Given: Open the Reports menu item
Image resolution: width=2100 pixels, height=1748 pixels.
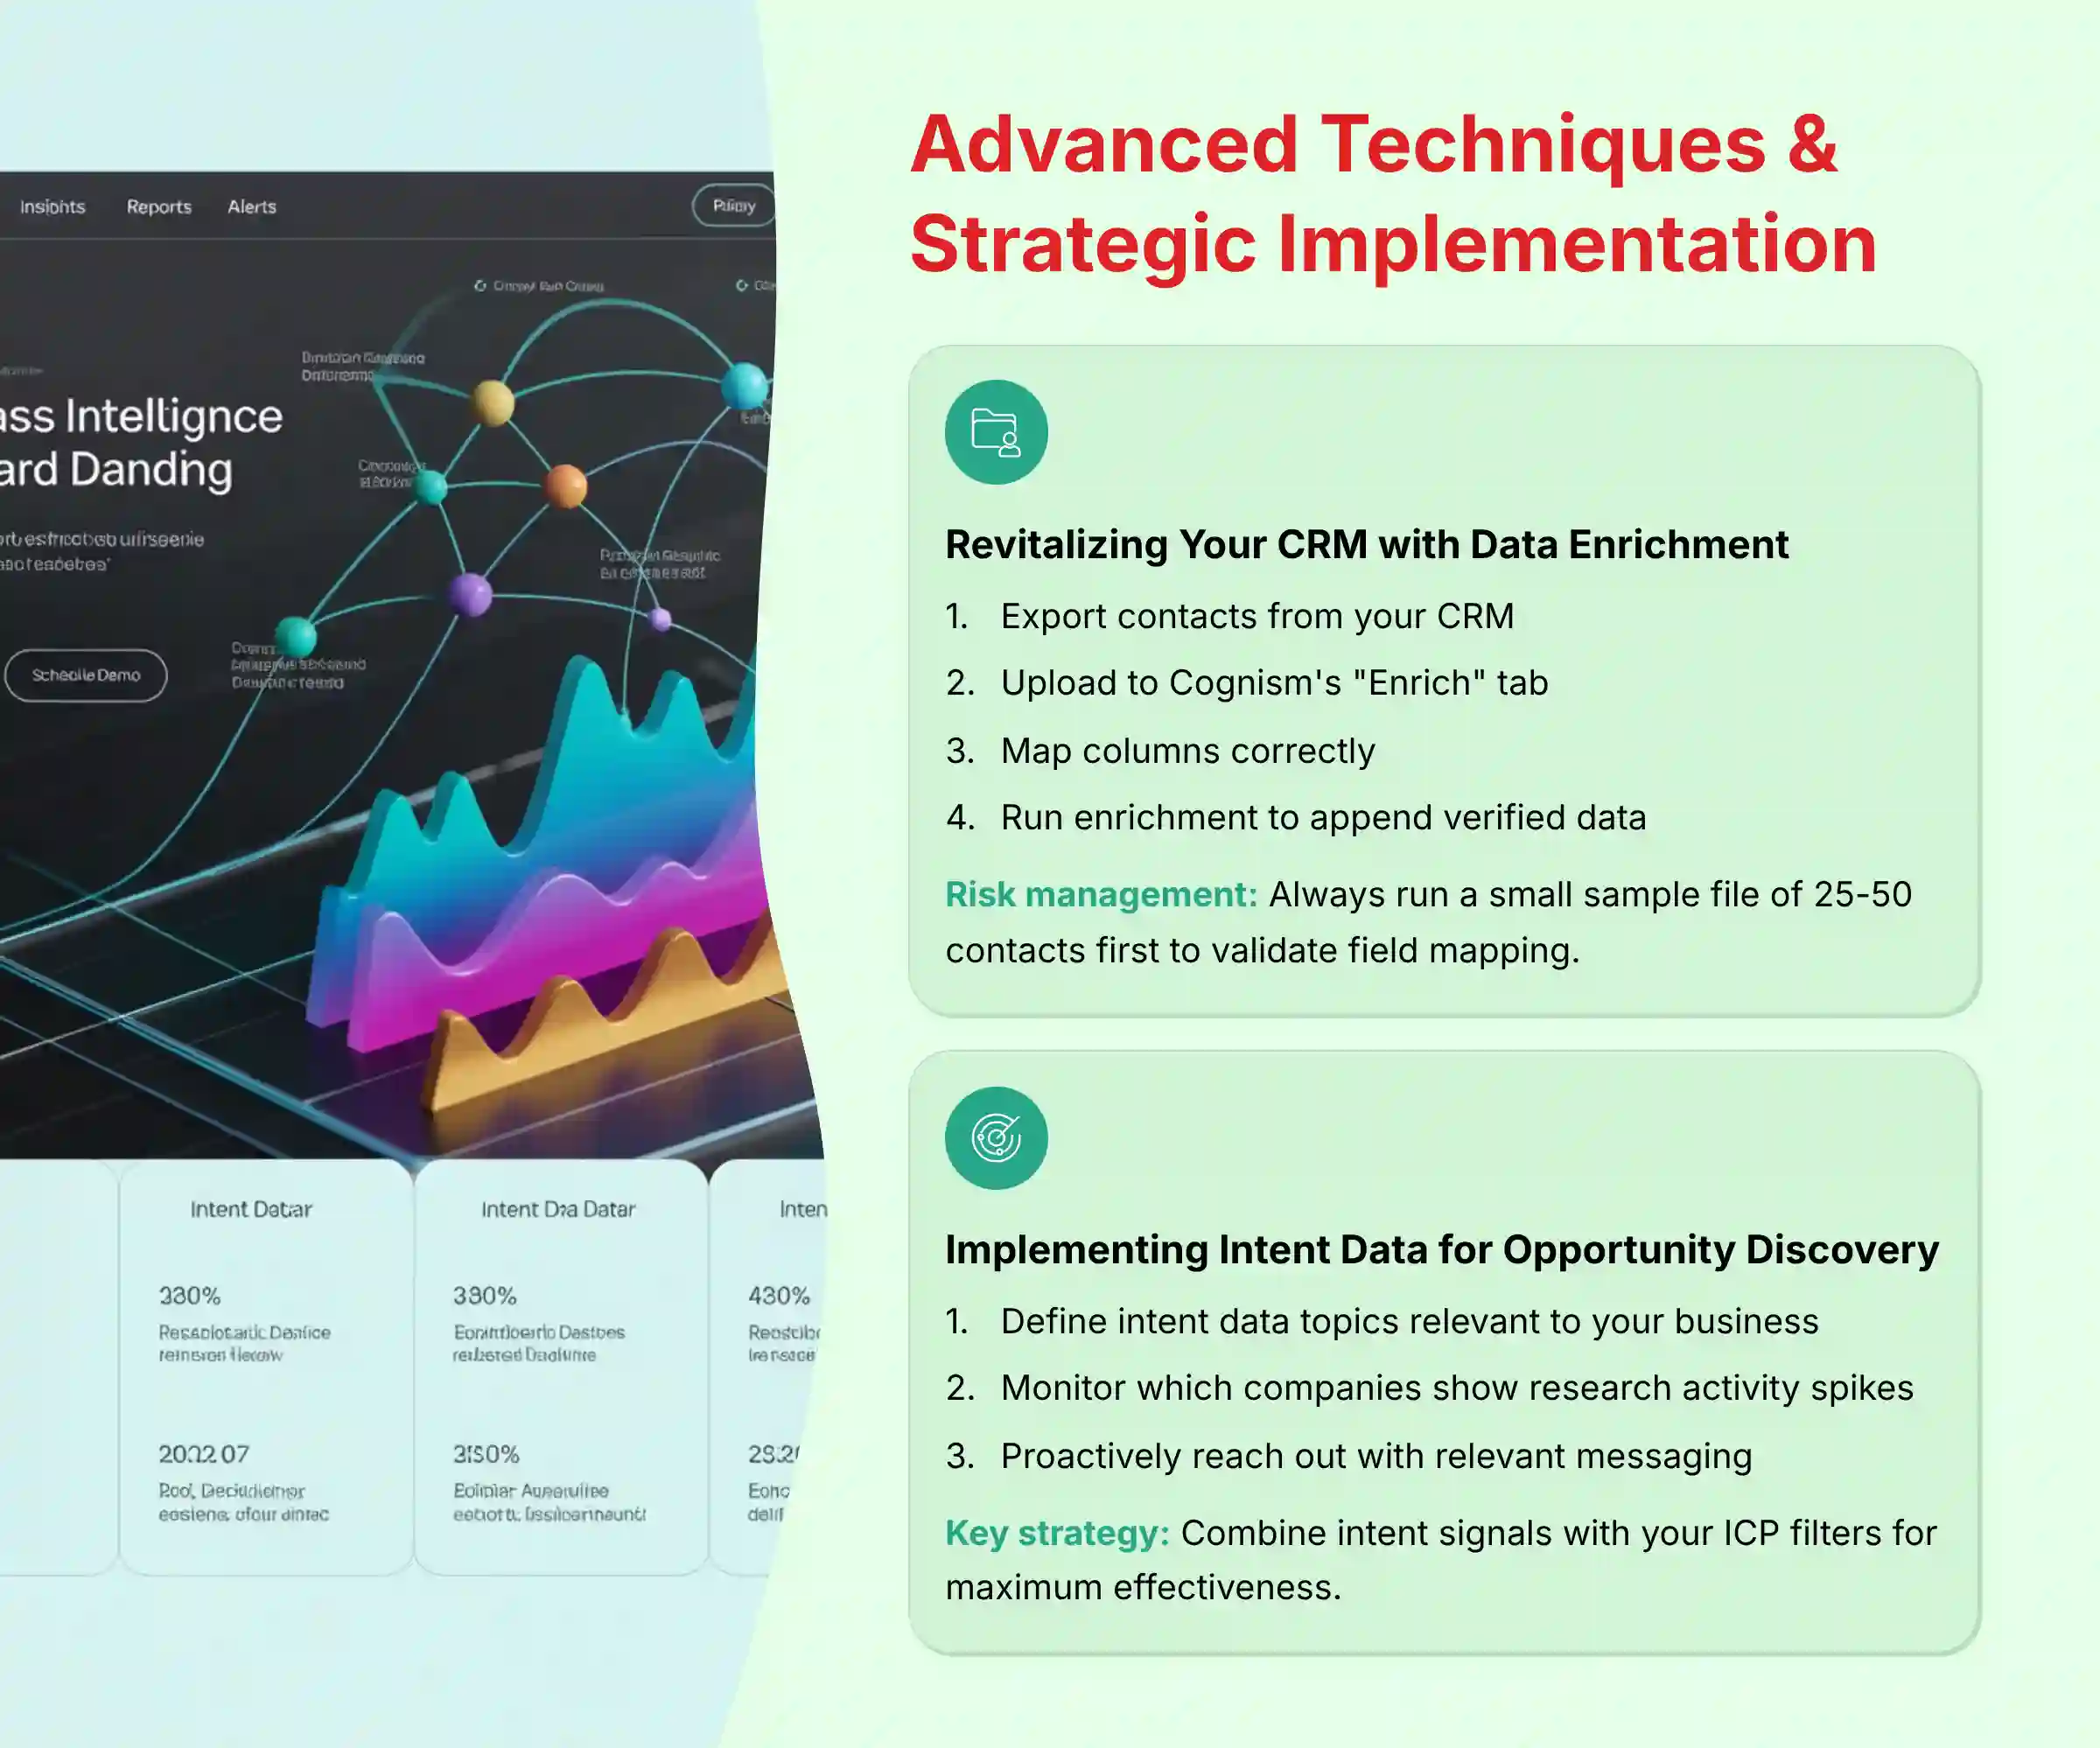Looking at the screenshot, I should coord(159,207).
